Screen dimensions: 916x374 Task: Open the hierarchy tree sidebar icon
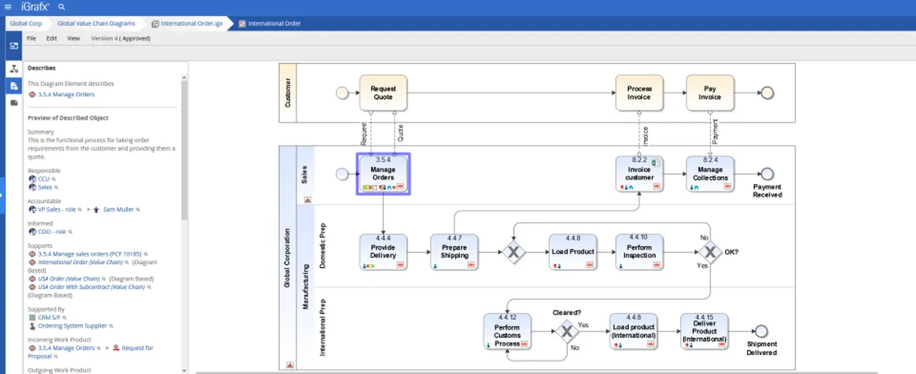point(14,69)
